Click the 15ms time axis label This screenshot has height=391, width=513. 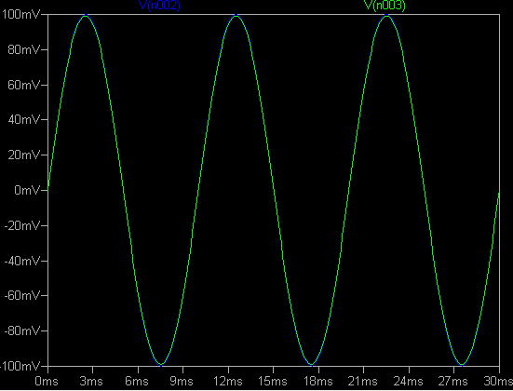point(273,381)
